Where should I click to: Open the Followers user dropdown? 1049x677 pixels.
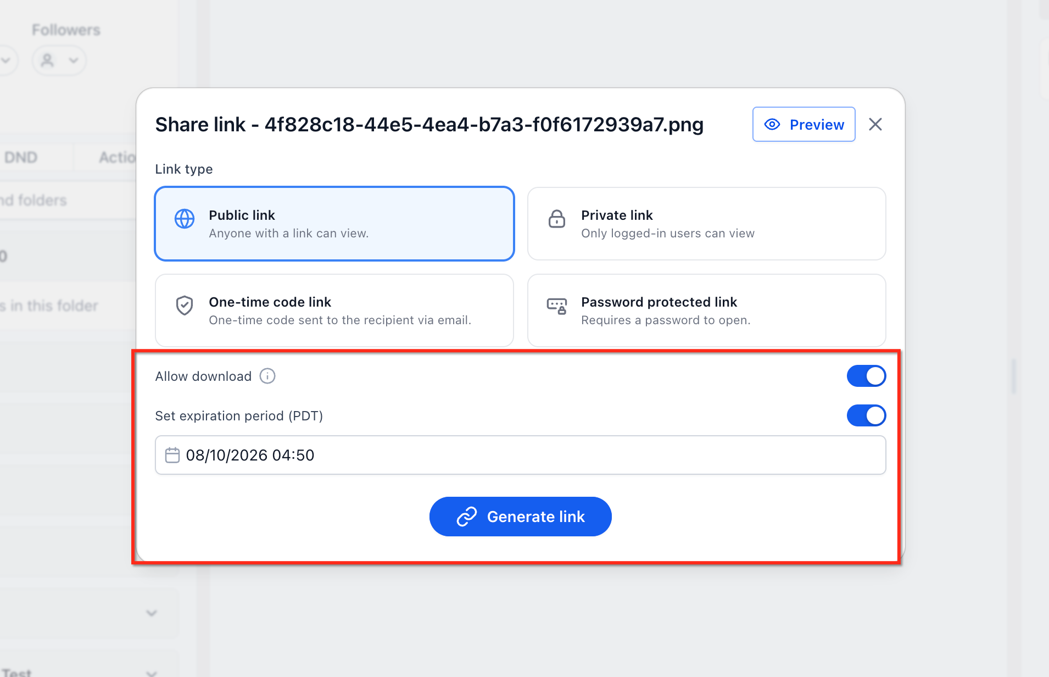pyautogui.click(x=59, y=60)
